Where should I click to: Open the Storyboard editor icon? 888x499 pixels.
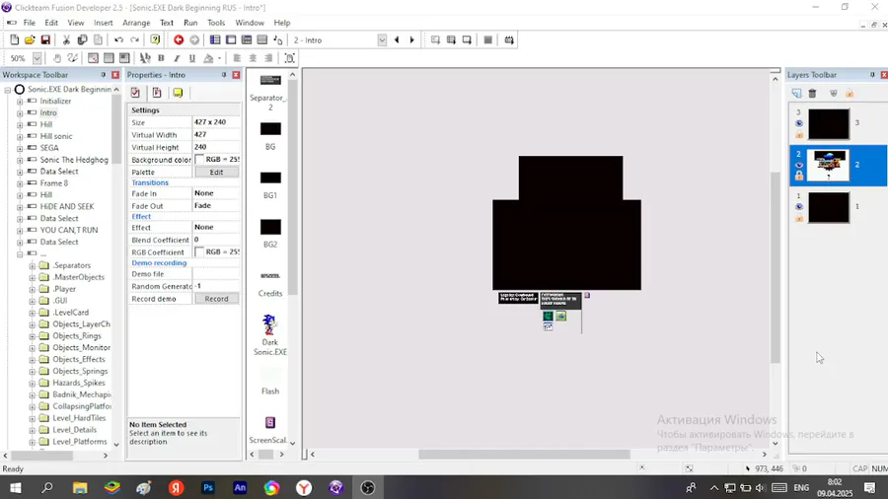[215, 40]
